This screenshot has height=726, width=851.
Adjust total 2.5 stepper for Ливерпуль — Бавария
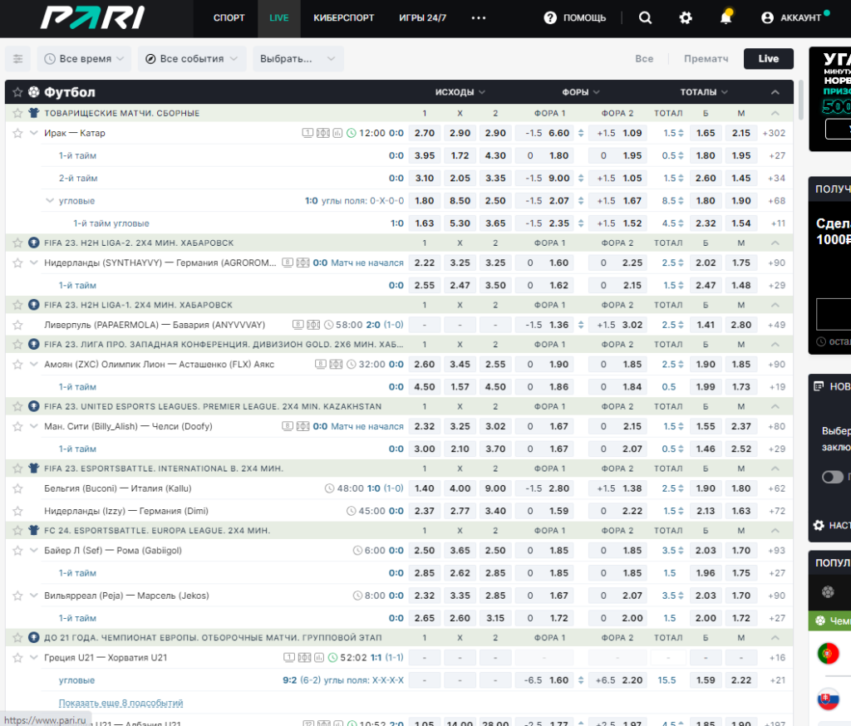(681, 325)
